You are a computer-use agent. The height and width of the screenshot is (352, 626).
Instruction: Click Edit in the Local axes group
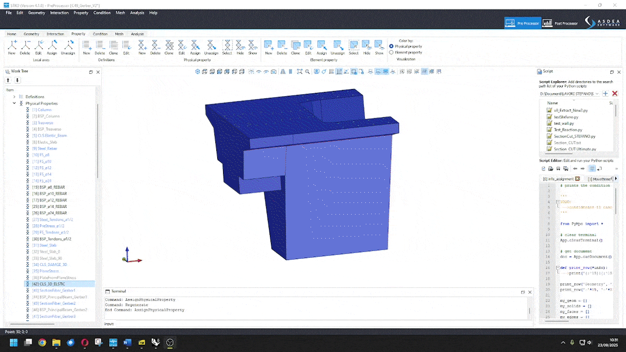38,47
